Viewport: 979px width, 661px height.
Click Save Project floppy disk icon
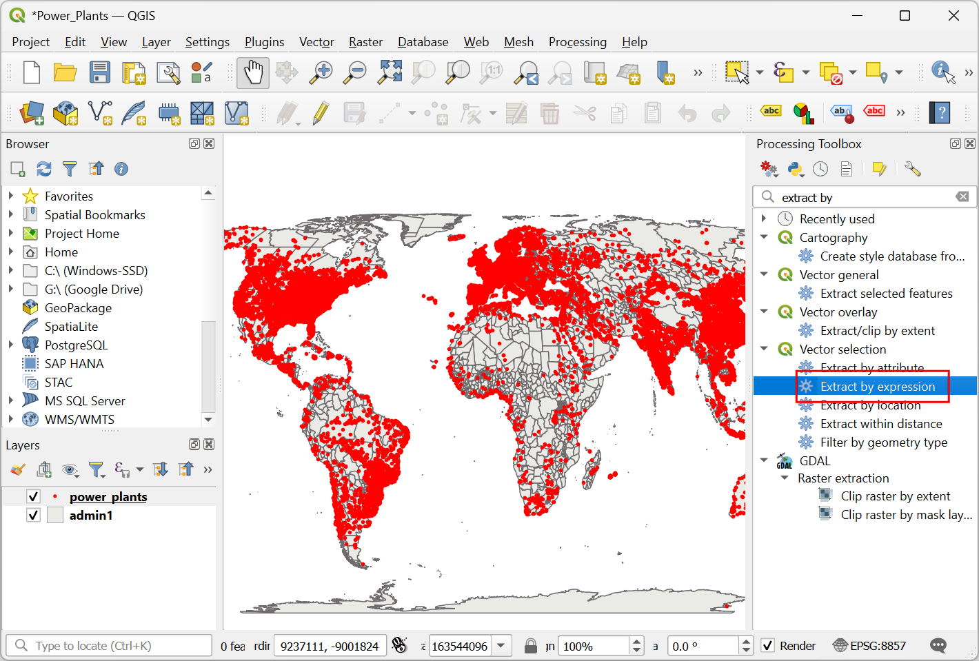[x=100, y=72]
